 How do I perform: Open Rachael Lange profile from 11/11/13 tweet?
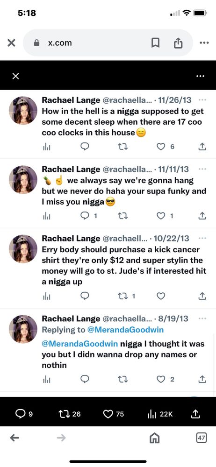(71, 169)
